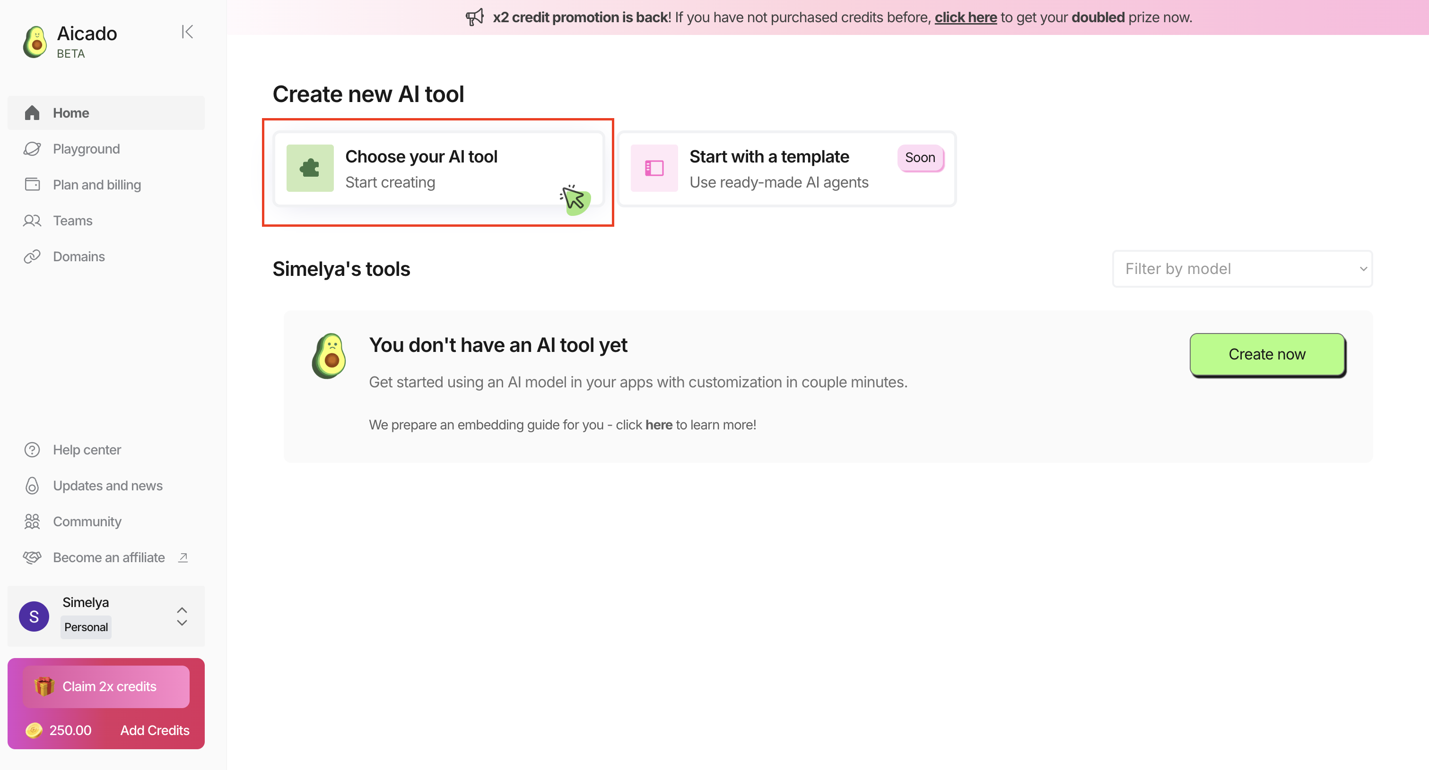Click the Help center question mark icon
Viewport: 1429px width, 770px height.
pos(32,450)
